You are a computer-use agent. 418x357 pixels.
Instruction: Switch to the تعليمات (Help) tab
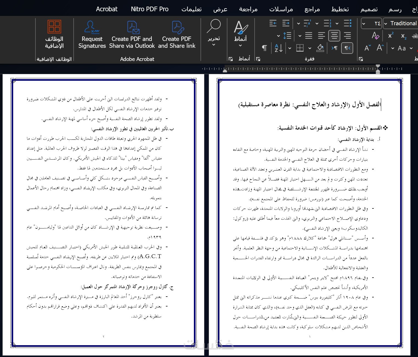pyautogui.click(x=191, y=9)
